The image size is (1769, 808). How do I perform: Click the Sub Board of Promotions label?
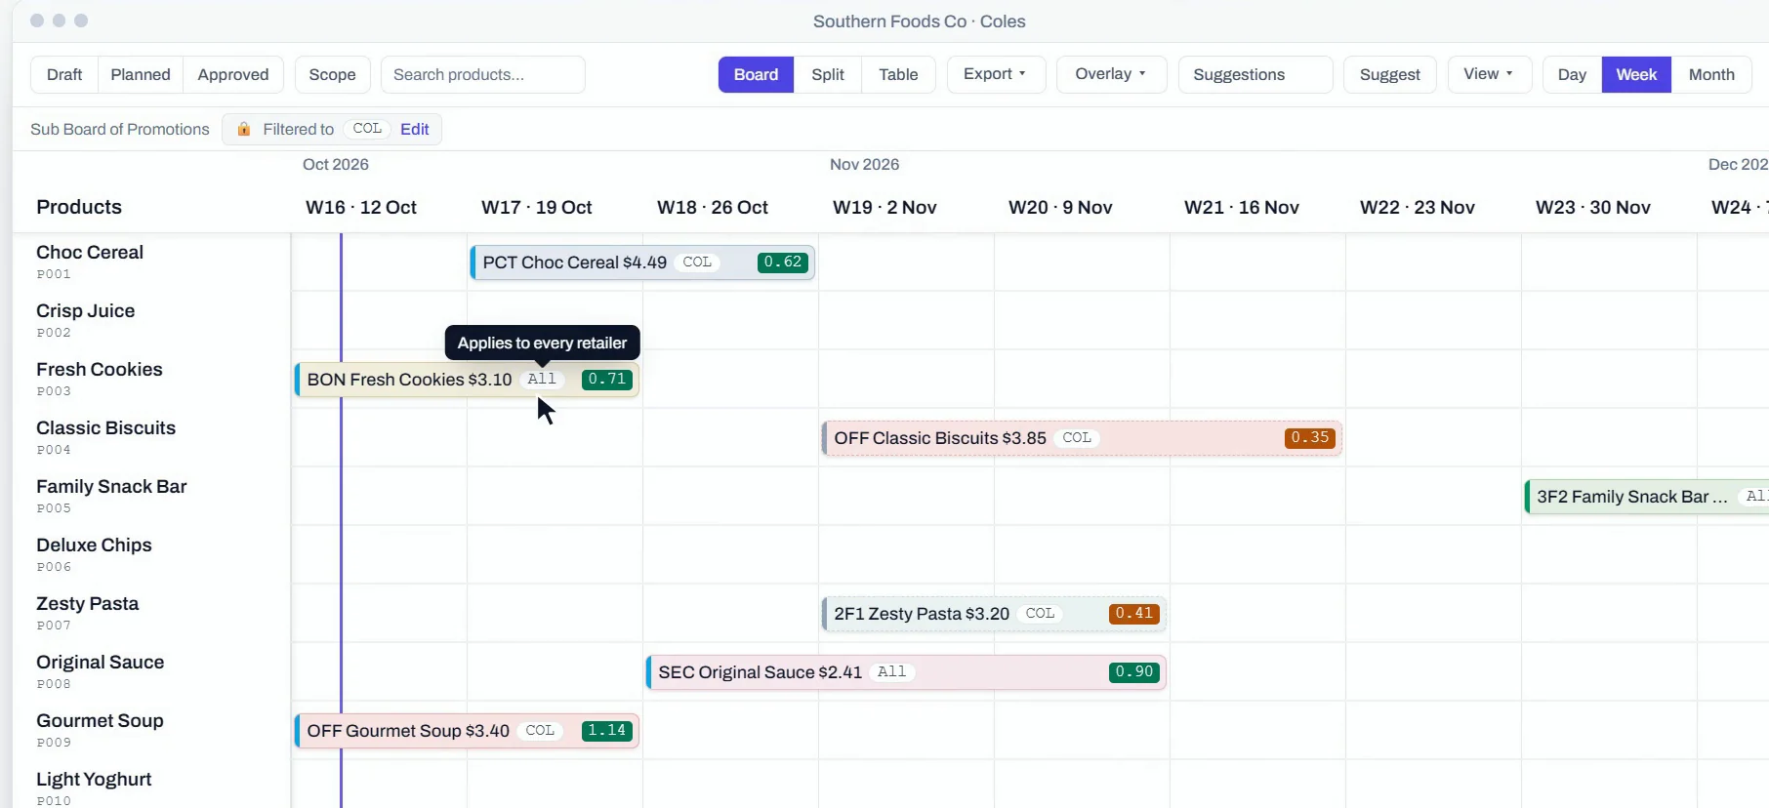(120, 129)
